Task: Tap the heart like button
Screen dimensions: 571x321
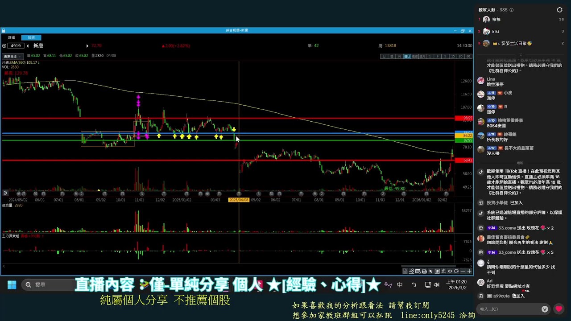Action: [x=559, y=309]
